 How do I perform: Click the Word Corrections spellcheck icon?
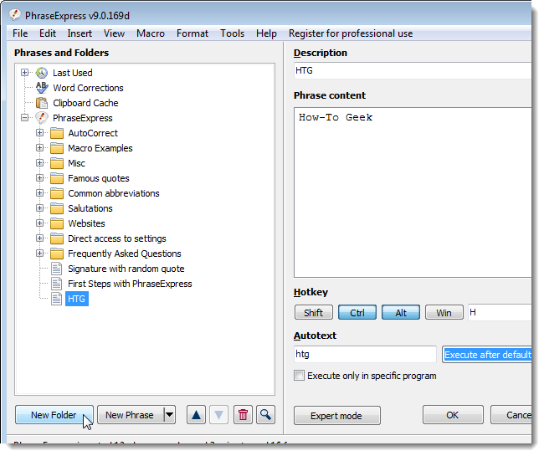click(x=42, y=88)
